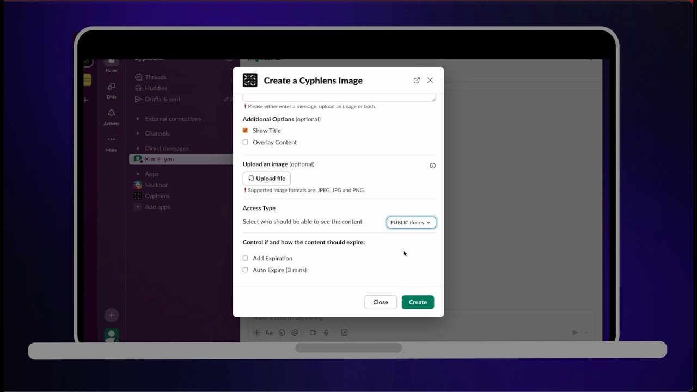The height and width of the screenshot is (392, 697).
Task: Click the @ mention icon in composer
Action: coord(295,333)
